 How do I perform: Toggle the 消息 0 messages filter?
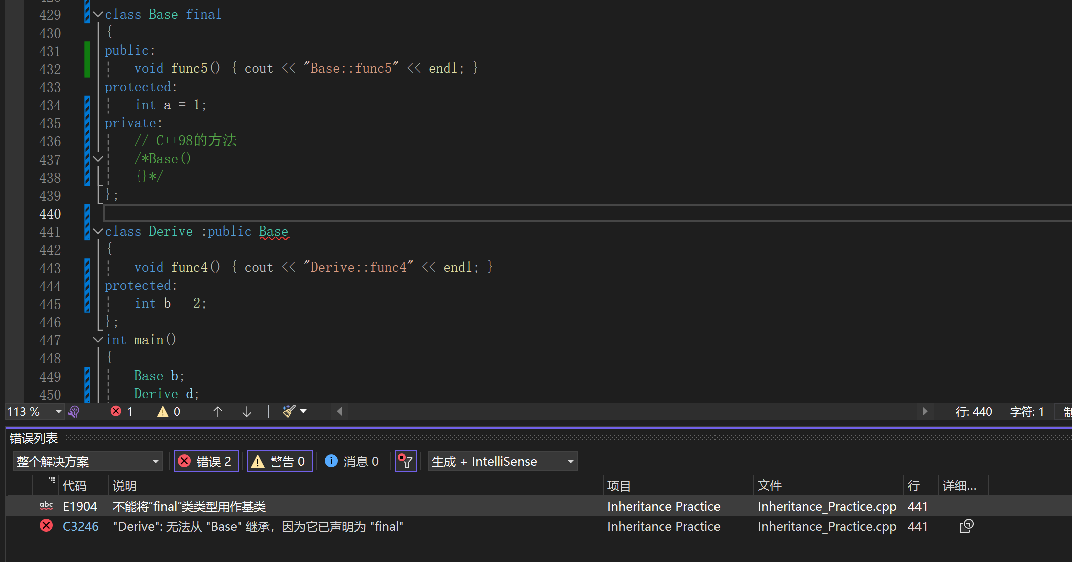point(352,461)
